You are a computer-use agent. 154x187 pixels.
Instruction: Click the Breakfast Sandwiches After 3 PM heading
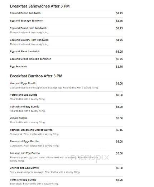tap(40, 6)
